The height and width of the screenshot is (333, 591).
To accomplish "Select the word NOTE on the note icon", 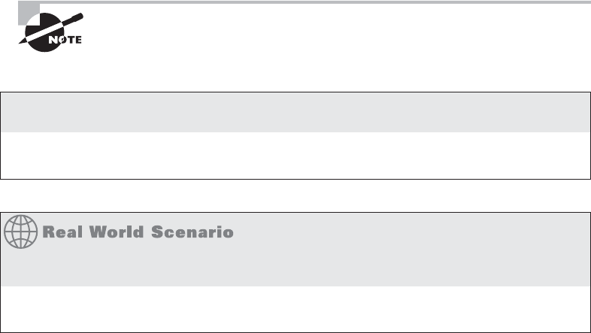I will 65,40.
